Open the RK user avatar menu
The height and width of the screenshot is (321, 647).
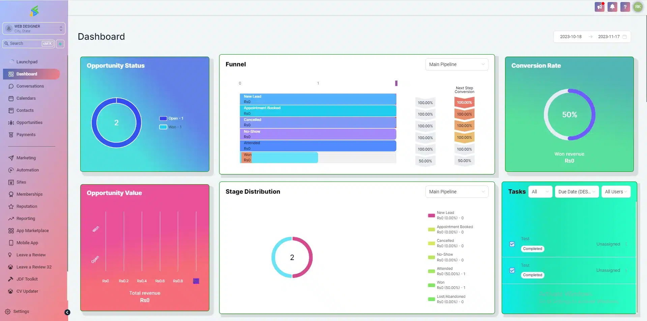click(x=638, y=7)
